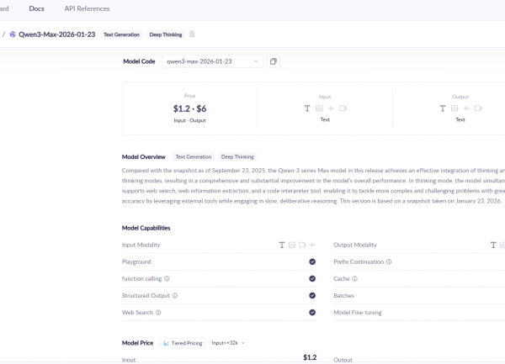Click the info icon beside Prefix Continuation
Viewport: 505px width, 364px height.
click(389, 261)
